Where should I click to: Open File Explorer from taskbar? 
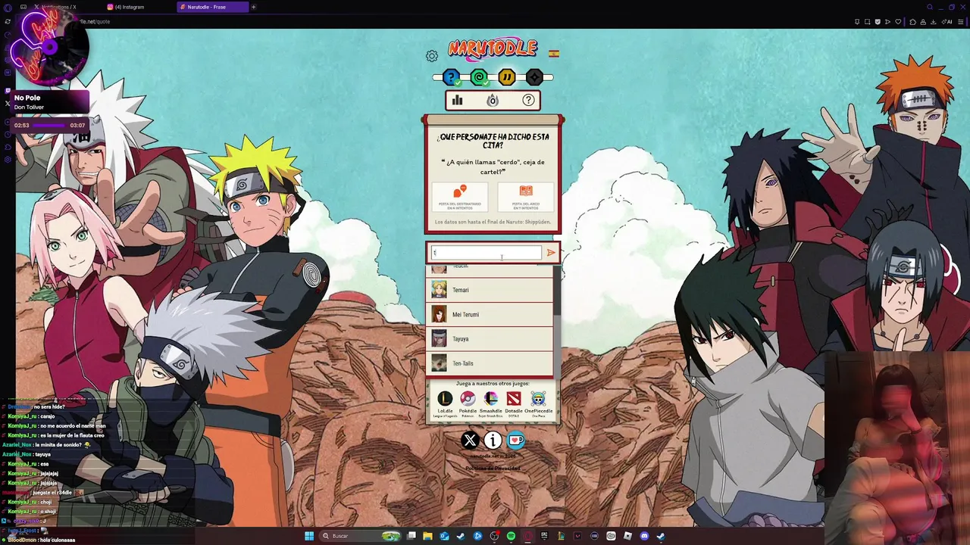pos(427,536)
